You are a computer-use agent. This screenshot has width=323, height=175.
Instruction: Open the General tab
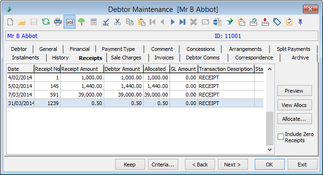click(x=48, y=49)
